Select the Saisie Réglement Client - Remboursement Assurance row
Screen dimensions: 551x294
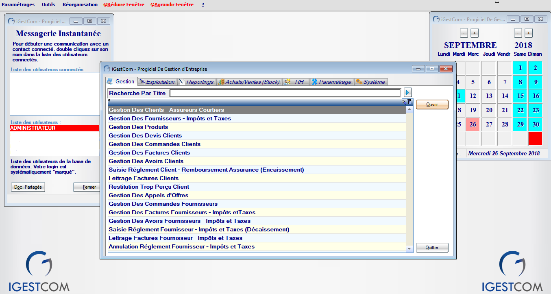pyautogui.click(x=257, y=170)
